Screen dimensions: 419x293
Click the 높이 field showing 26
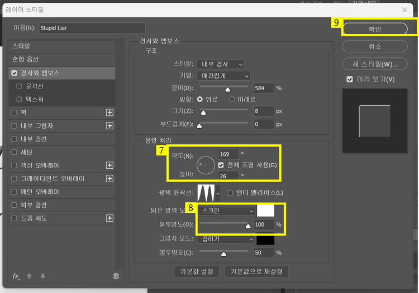pos(228,176)
